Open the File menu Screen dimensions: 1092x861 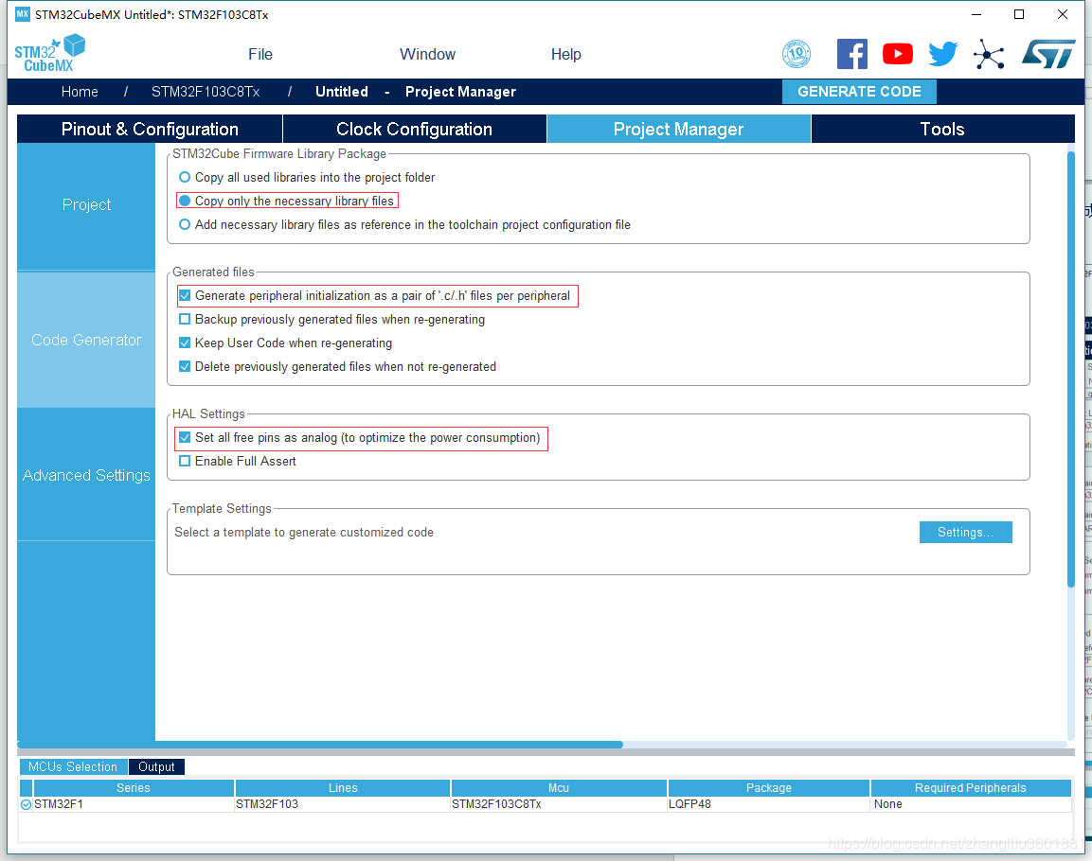(260, 54)
